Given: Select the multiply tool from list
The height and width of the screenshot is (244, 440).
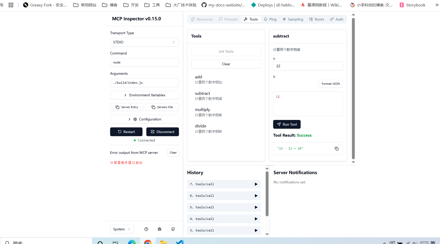Looking at the screenshot, I should 203,110.
